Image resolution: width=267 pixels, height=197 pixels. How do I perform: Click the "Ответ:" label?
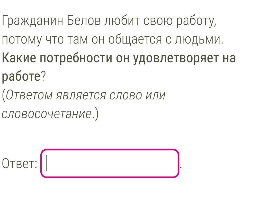(20, 163)
